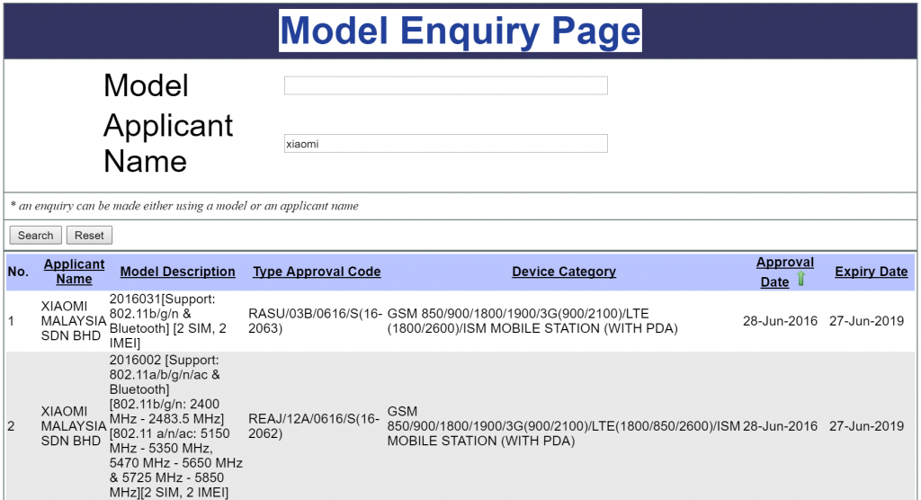Select row 1 approval date 28-Jun-2016

click(780, 321)
